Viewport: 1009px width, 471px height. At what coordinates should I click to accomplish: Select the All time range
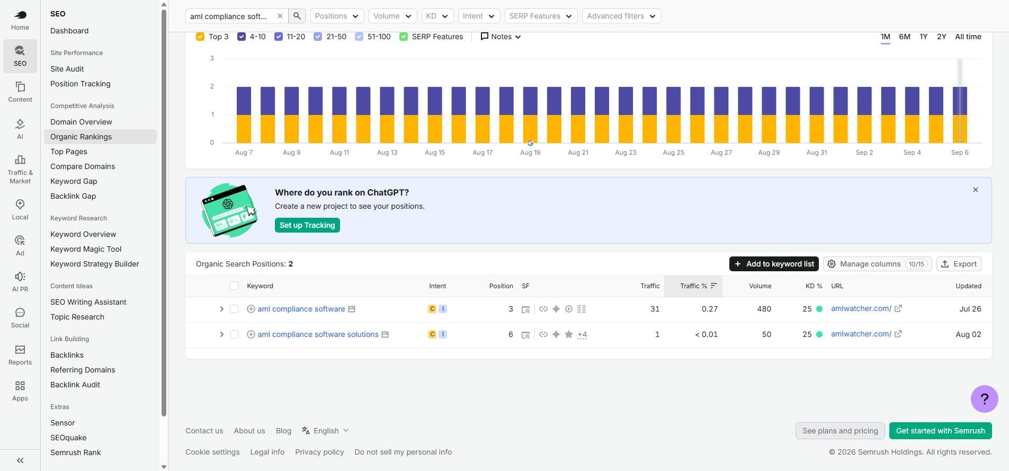[x=968, y=37]
